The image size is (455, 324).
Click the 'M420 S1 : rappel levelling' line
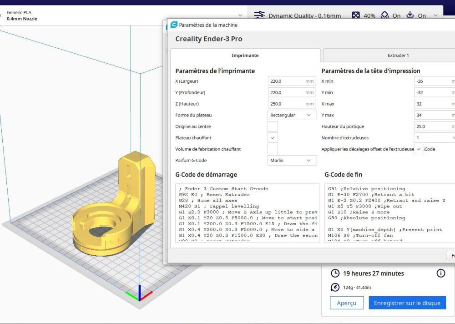(x=219, y=206)
